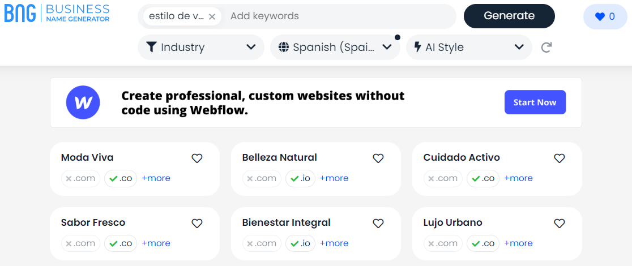Show more domains for Moda Viva
Screen dimensions: 632x266
point(156,178)
